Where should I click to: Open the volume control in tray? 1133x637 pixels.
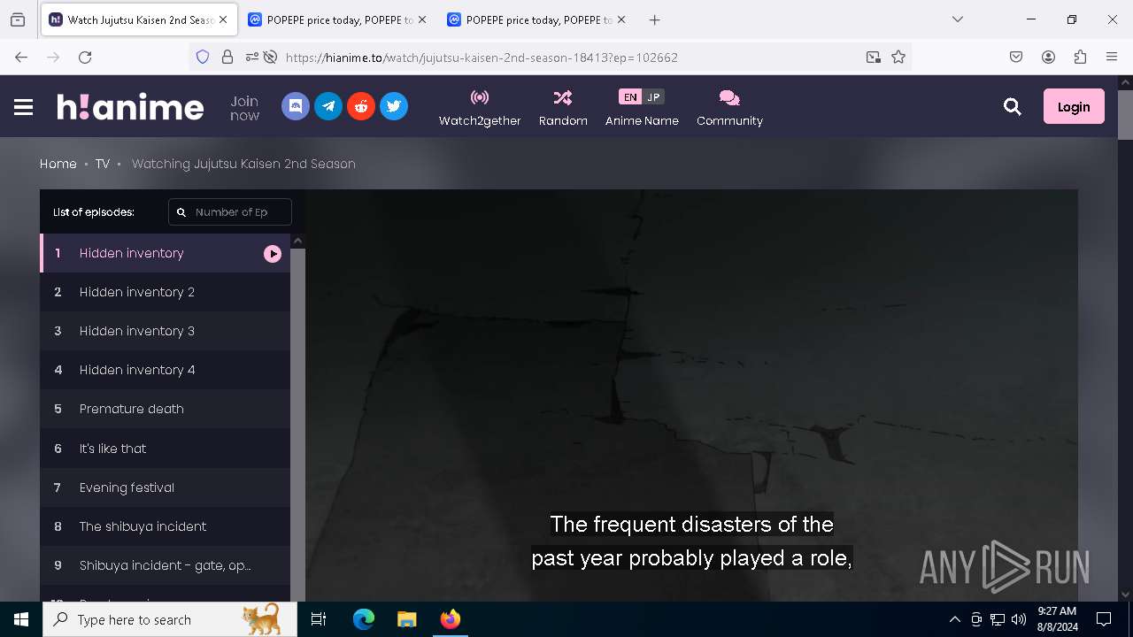point(1019,619)
